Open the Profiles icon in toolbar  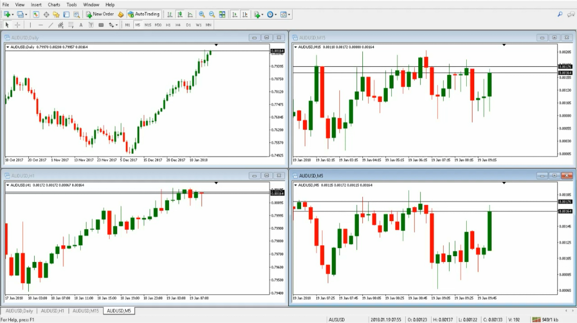(x=20, y=14)
